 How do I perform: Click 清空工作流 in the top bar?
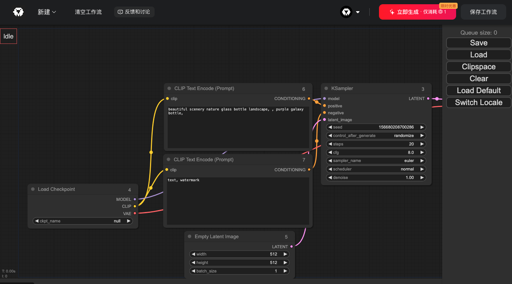point(88,12)
